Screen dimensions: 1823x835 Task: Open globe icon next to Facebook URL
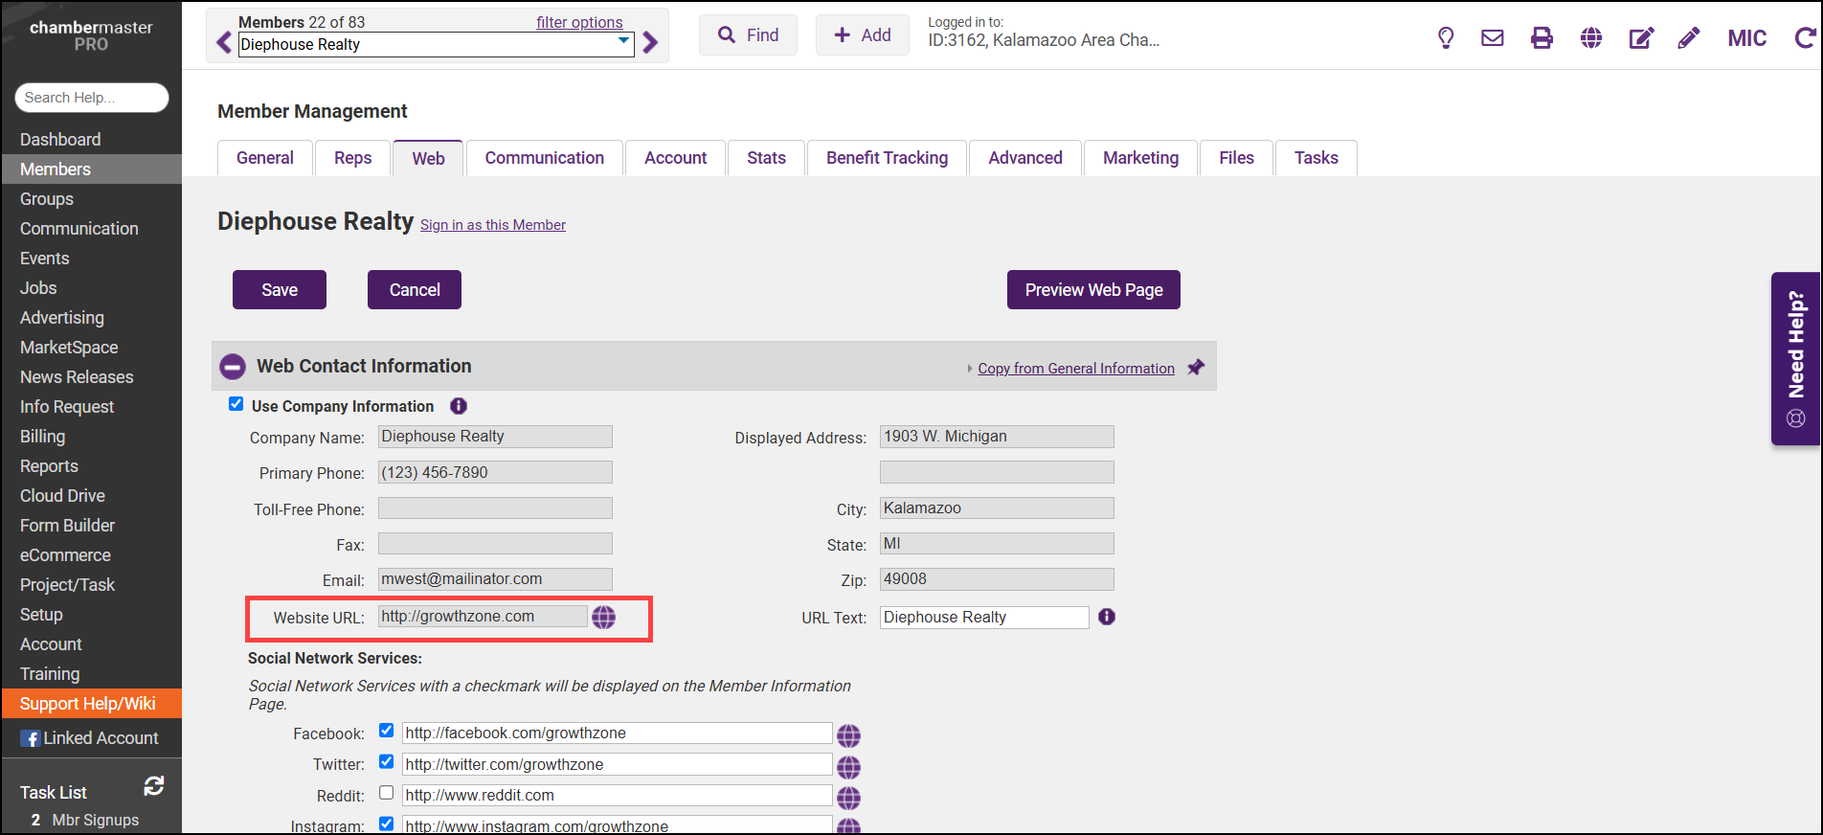848,735
